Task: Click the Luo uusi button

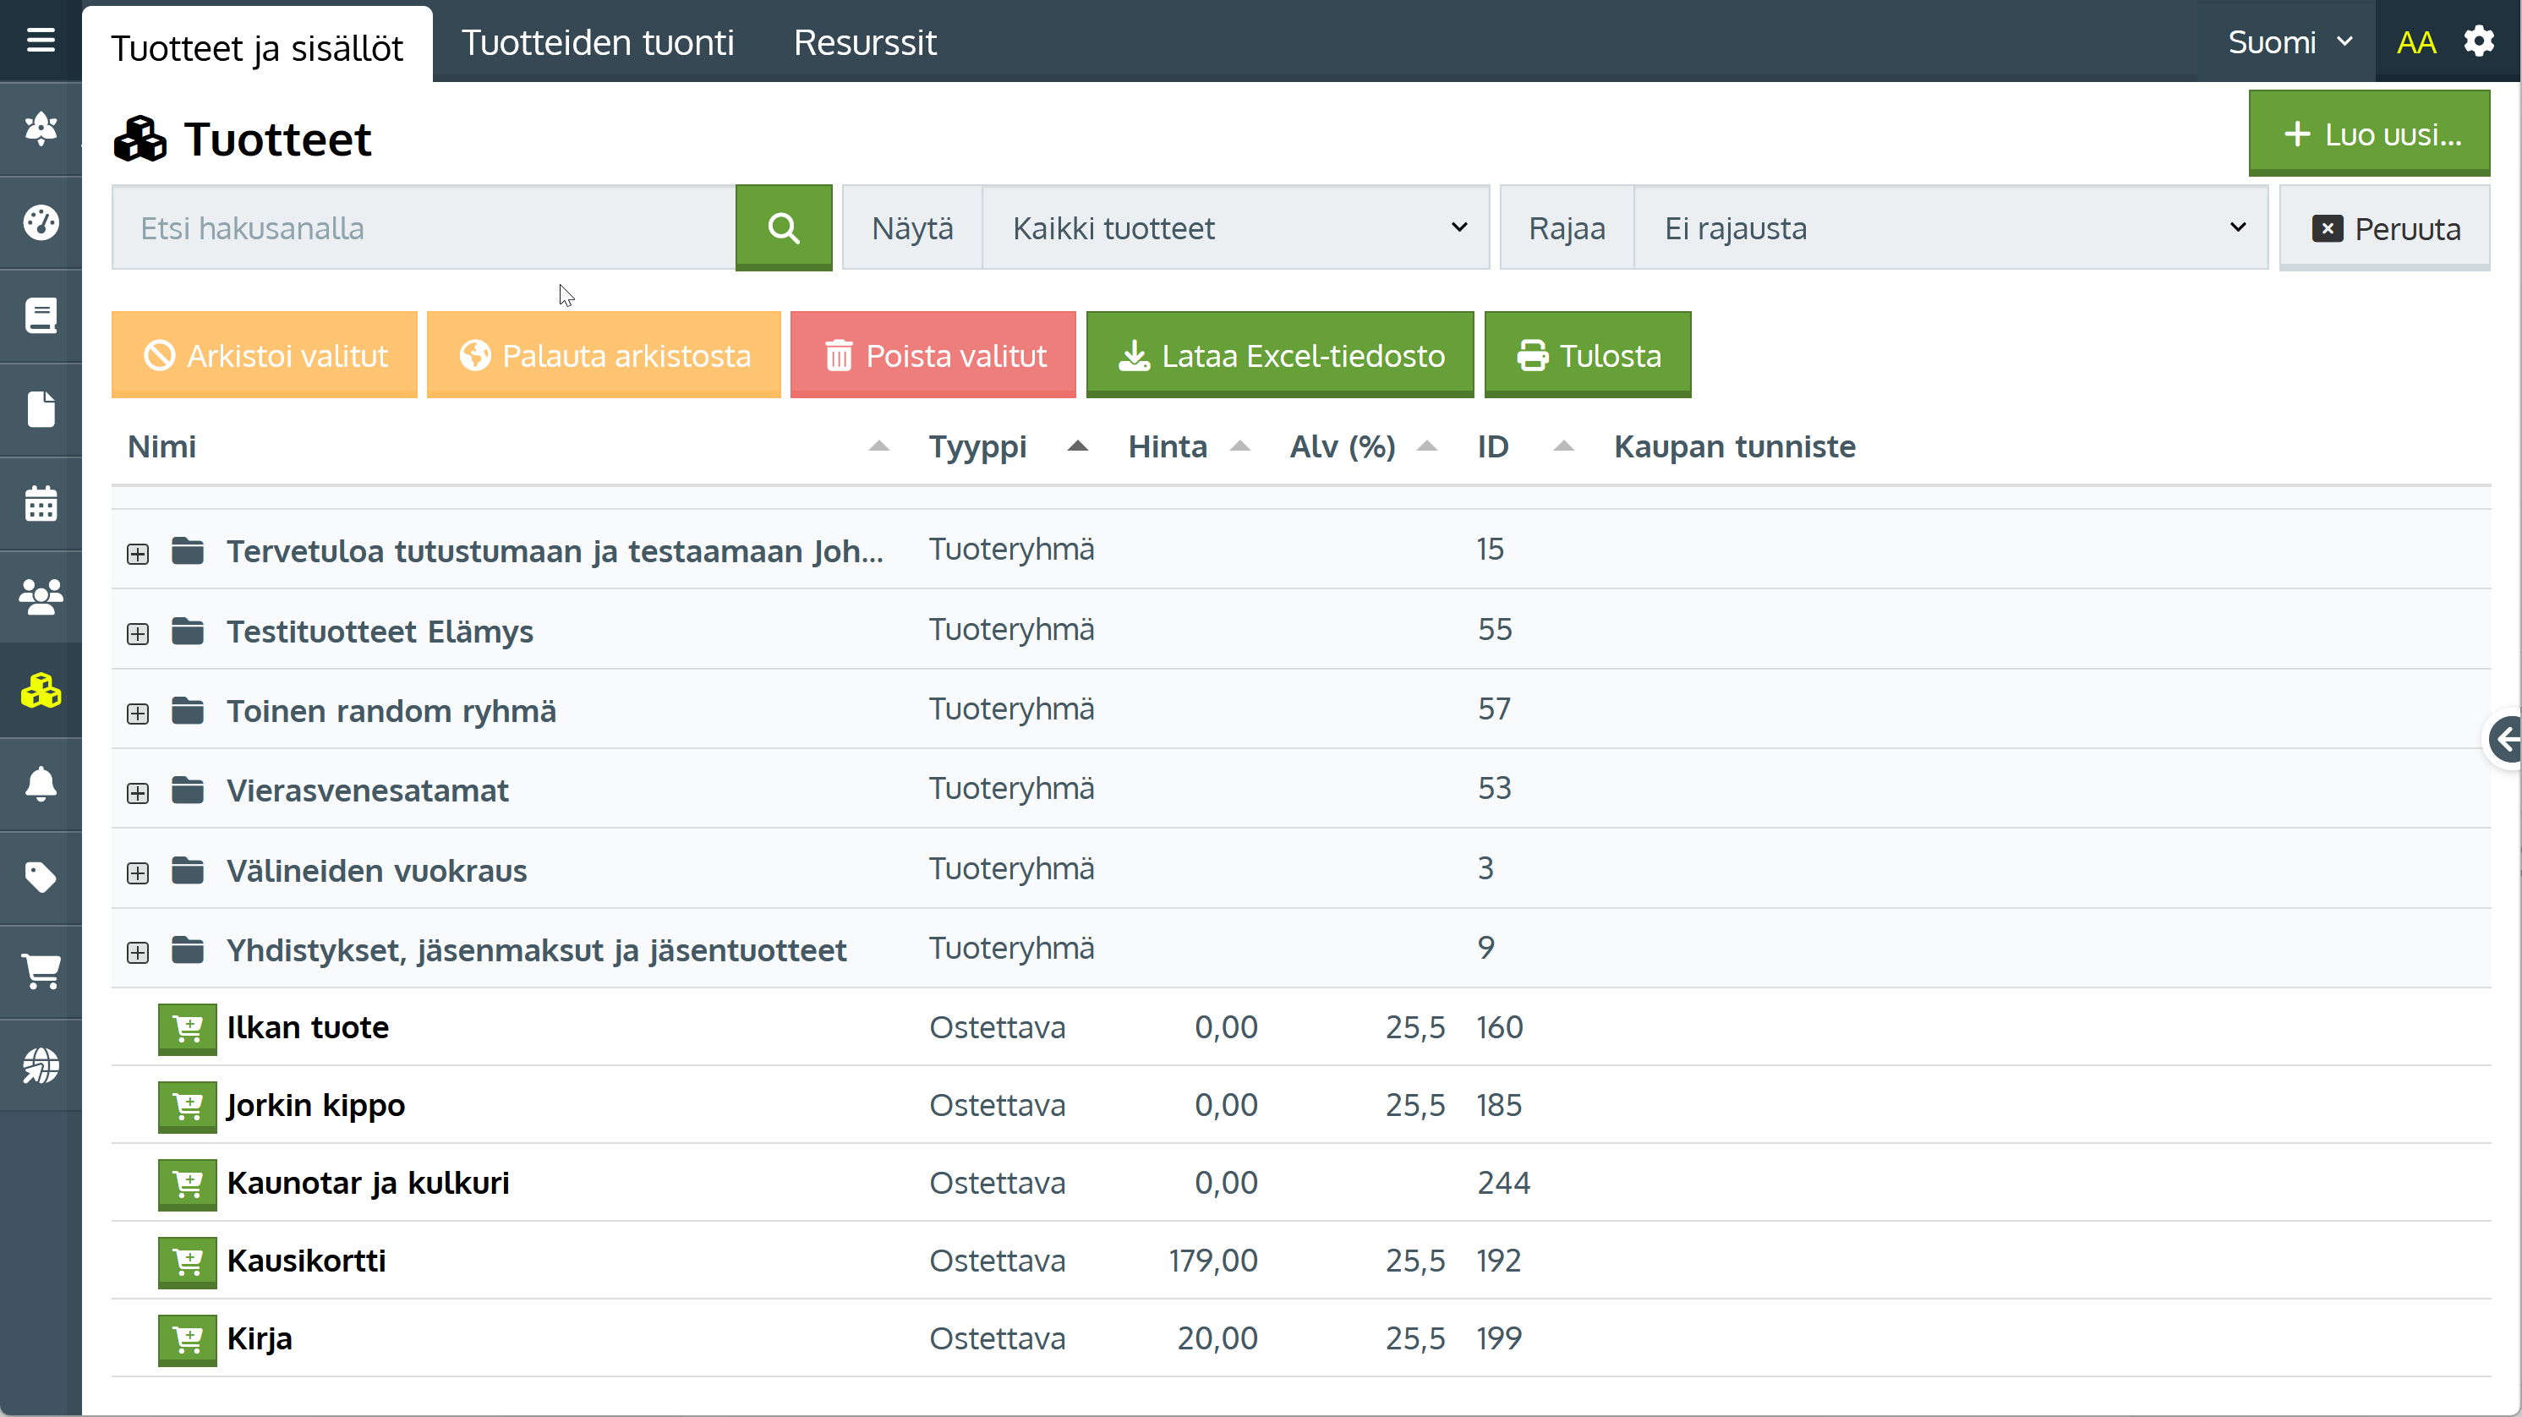Action: [x=2368, y=134]
